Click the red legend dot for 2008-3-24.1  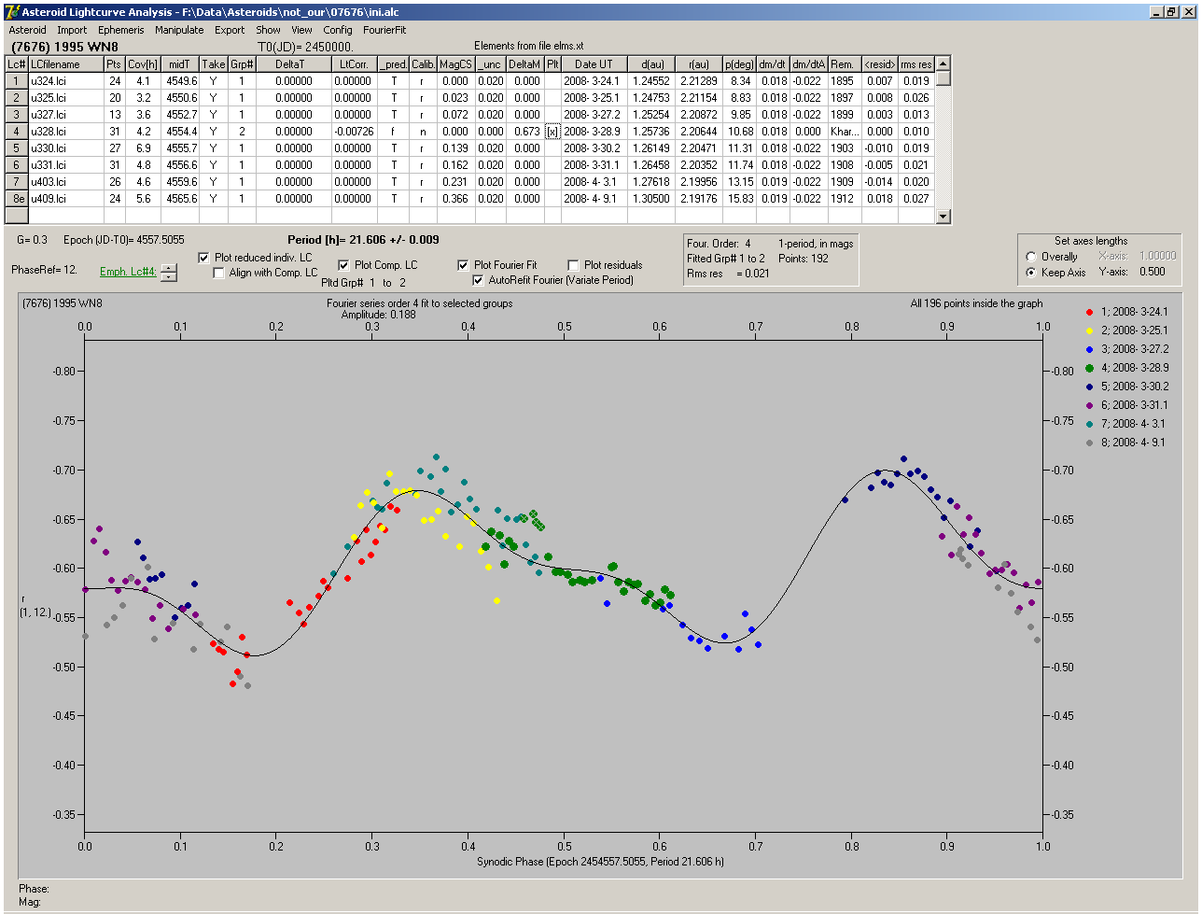pos(1090,312)
